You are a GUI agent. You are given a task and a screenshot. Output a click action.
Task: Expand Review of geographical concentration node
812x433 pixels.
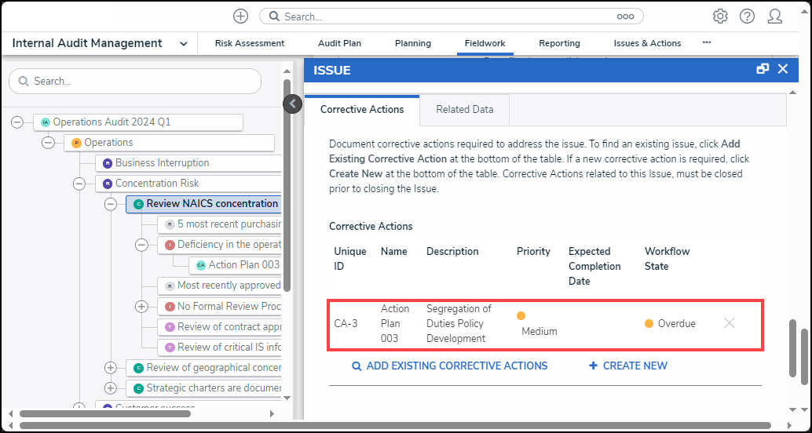pos(110,368)
